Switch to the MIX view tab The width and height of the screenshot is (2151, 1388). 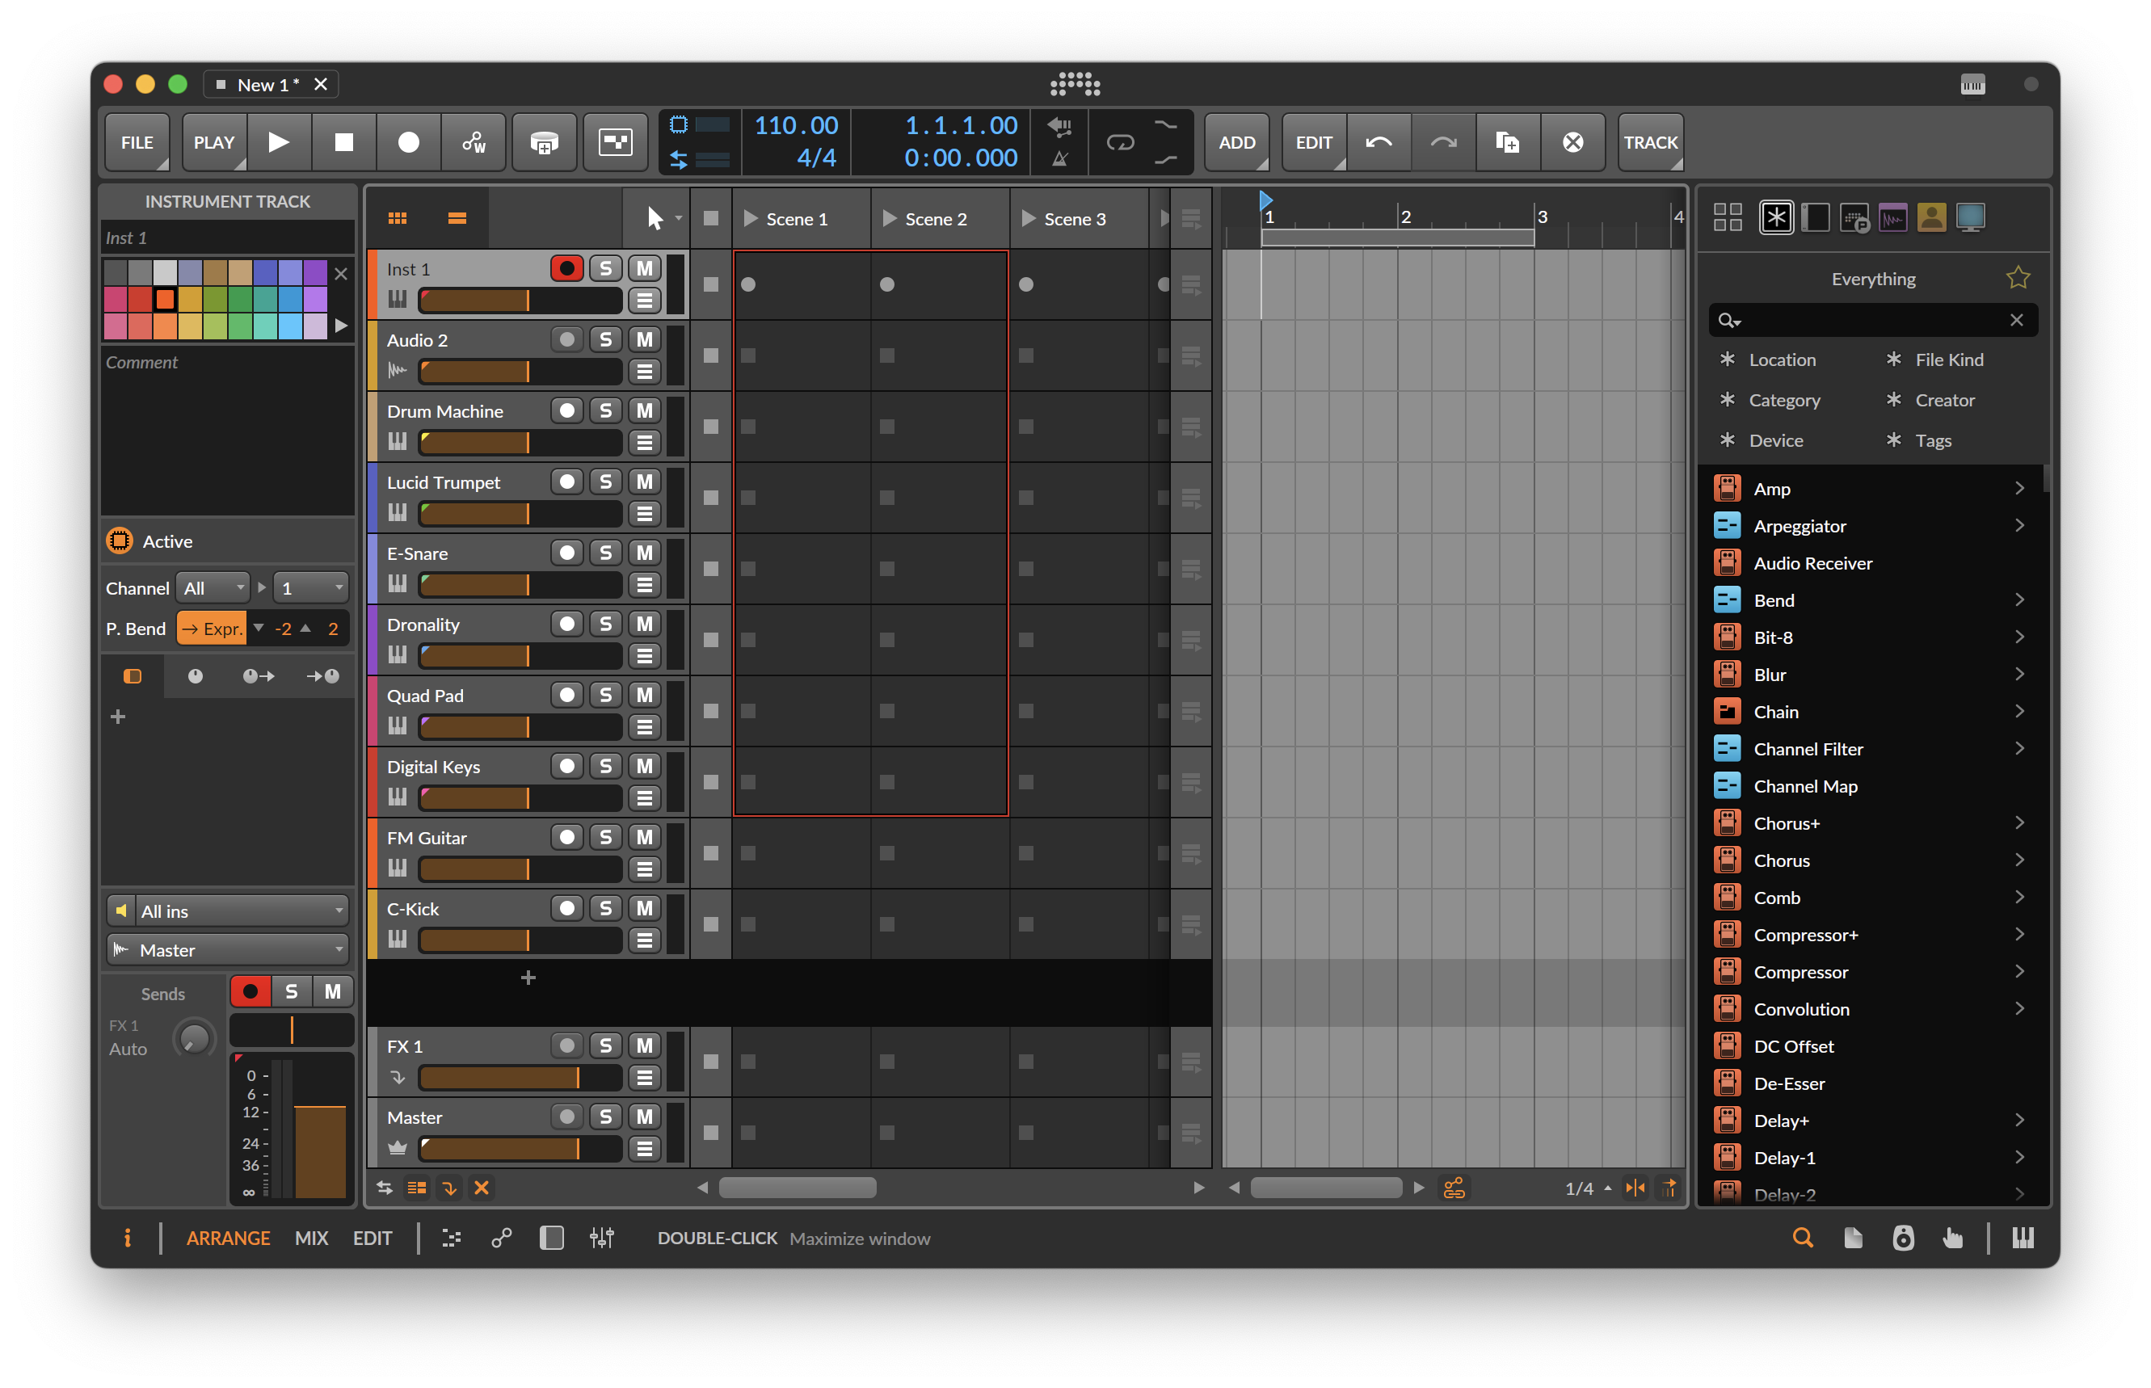point(311,1238)
